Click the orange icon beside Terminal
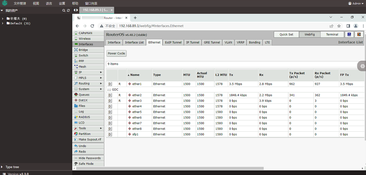This screenshot has width=366, height=175. click(x=359, y=34)
